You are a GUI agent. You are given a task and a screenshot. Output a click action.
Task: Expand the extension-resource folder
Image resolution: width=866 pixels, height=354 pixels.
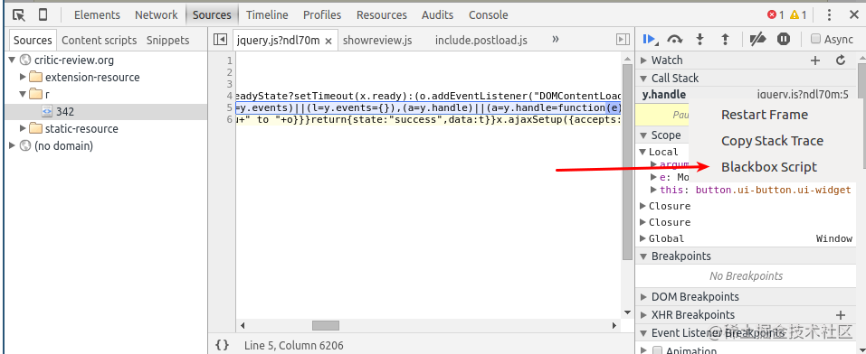23,77
